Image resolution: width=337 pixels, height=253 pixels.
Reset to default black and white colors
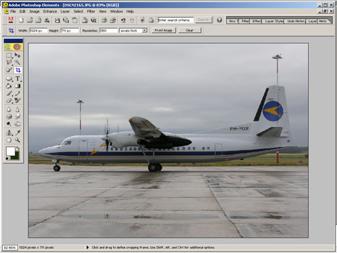pos(7,159)
